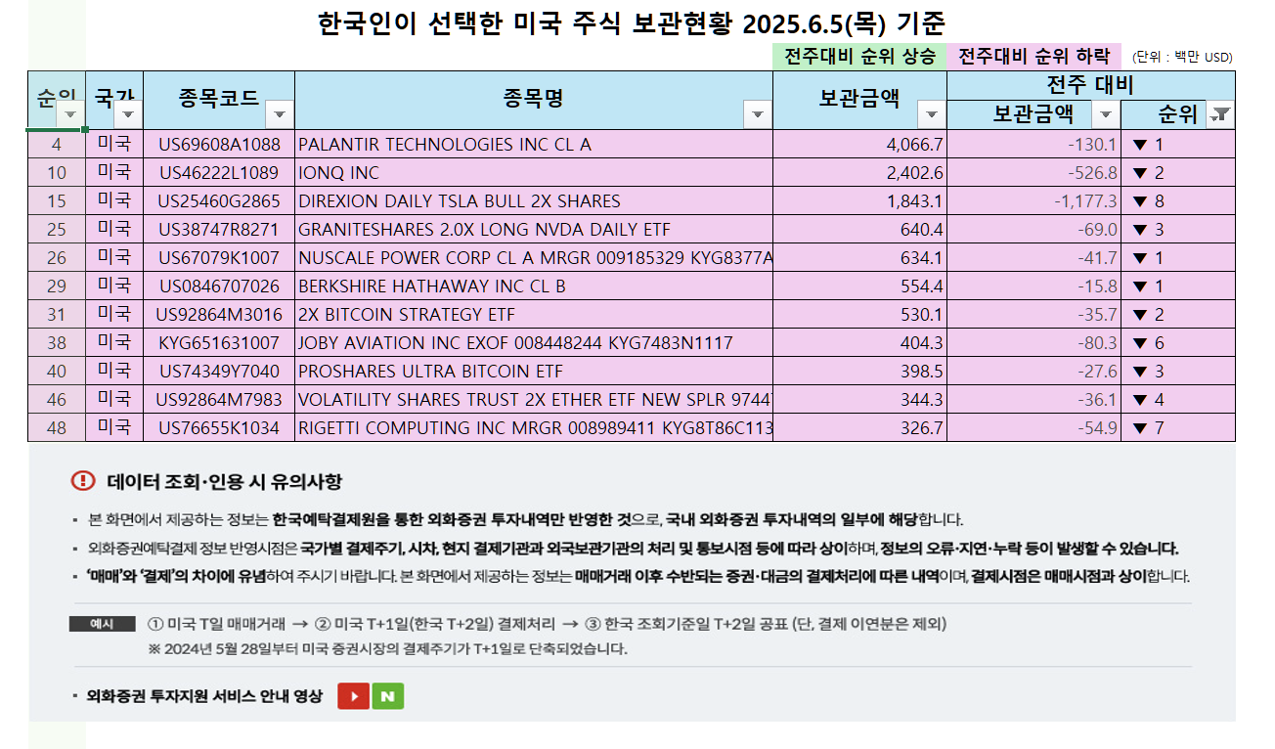Select cell DIREXION DAILY TSLA BULL 2X SHARES
Viewport: 1275px width, 749px height.
point(534,201)
